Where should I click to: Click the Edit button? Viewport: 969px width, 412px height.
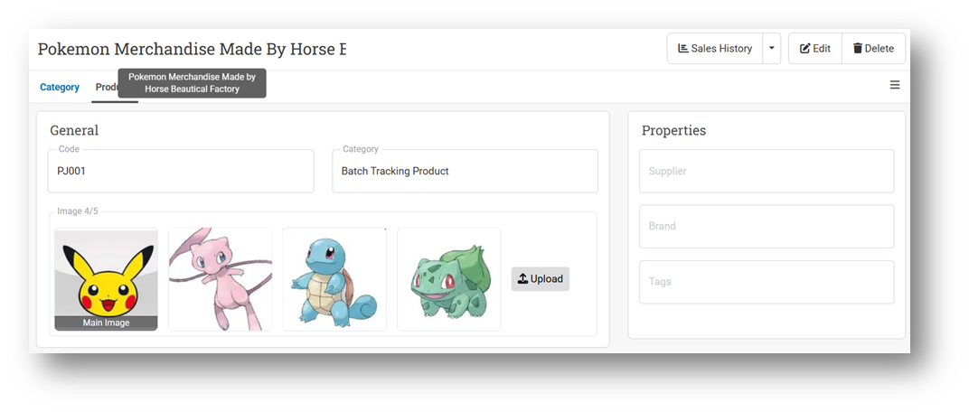click(815, 49)
